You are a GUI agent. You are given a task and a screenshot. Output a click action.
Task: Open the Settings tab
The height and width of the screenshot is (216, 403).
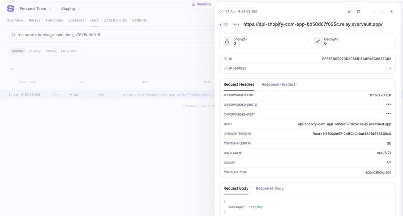[x=139, y=20]
